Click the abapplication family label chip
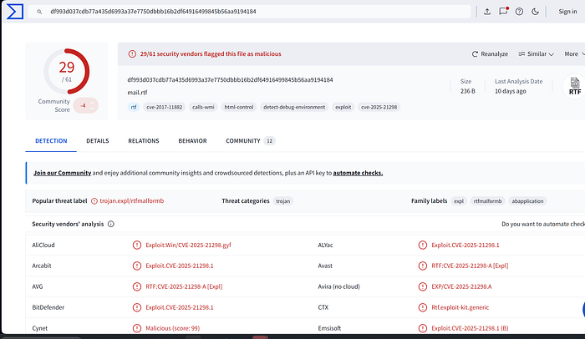The height and width of the screenshot is (339, 585). coord(527,201)
